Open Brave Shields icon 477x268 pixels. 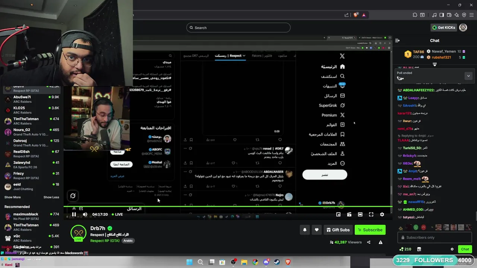click(356, 15)
